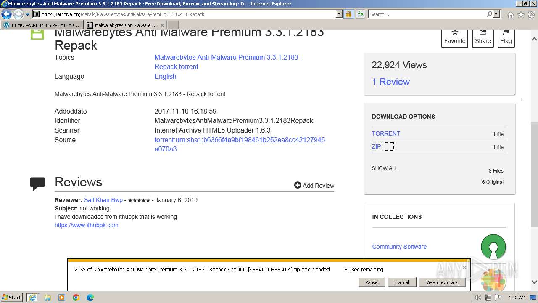Click the Community Software collection logo
538x303 pixels.
click(x=493, y=247)
